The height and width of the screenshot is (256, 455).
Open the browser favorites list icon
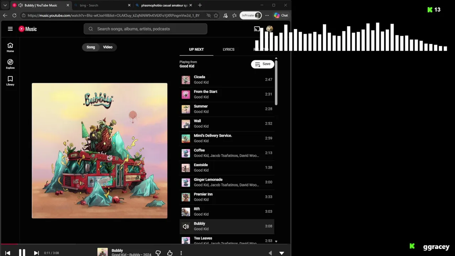[x=235, y=15]
